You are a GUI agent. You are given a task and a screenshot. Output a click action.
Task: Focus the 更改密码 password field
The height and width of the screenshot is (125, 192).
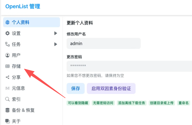(129, 66)
